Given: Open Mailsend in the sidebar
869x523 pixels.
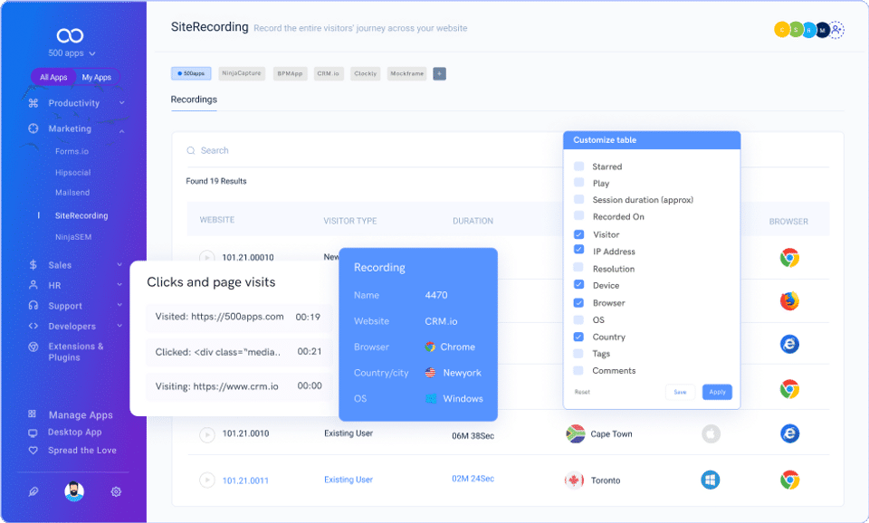Looking at the screenshot, I should point(72,192).
